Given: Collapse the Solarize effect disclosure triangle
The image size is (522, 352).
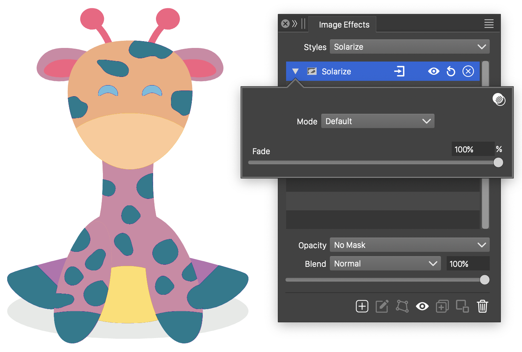Looking at the screenshot, I should [x=295, y=72].
